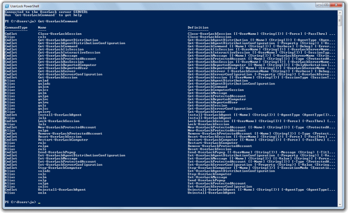
Task: Select the 'uula' alias name
Action: coord(42,193)
